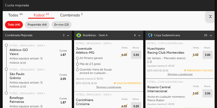This screenshot has height=108, width=217.
Task: Switch to the Todas tab
Action: coord(15,15)
